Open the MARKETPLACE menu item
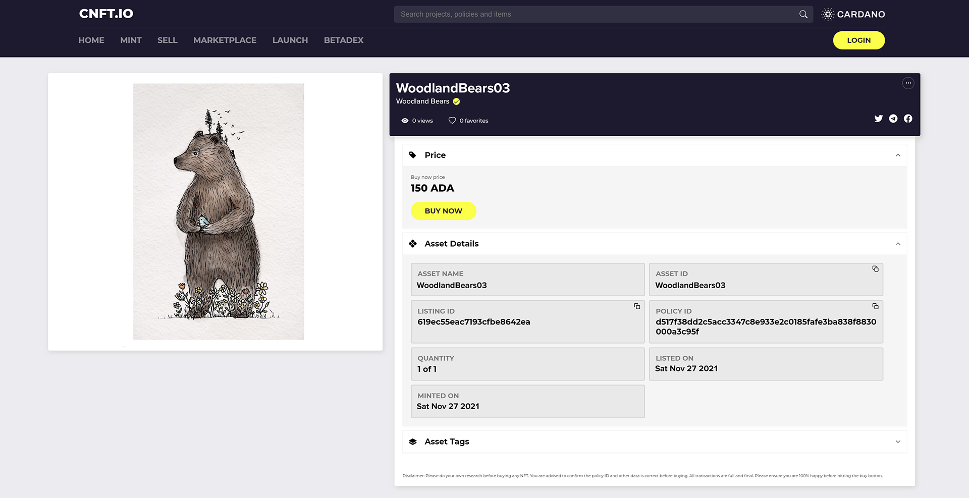This screenshot has height=498, width=969. [x=225, y=40]
